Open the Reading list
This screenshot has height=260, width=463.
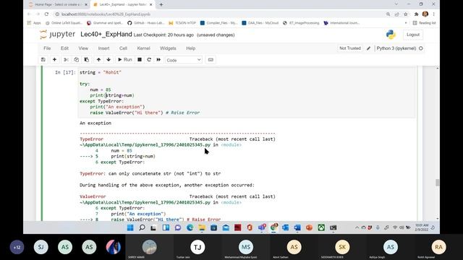pos(424,23)
